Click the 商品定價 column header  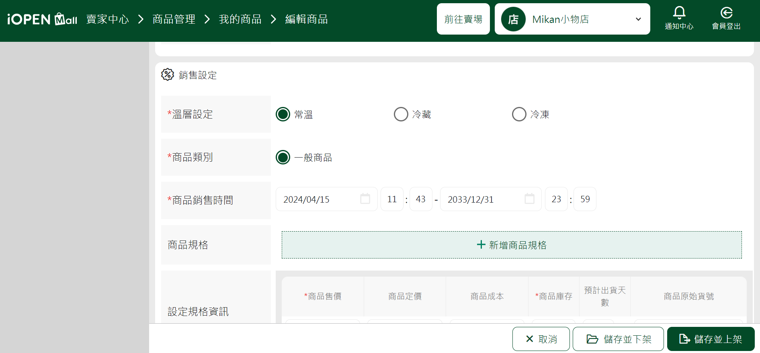pyautogui.click(x=405, y=296)
